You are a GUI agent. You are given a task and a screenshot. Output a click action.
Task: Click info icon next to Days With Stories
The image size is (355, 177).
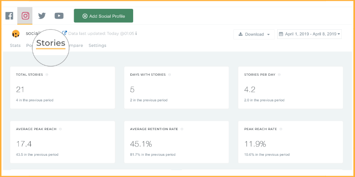tap(170, 74)
